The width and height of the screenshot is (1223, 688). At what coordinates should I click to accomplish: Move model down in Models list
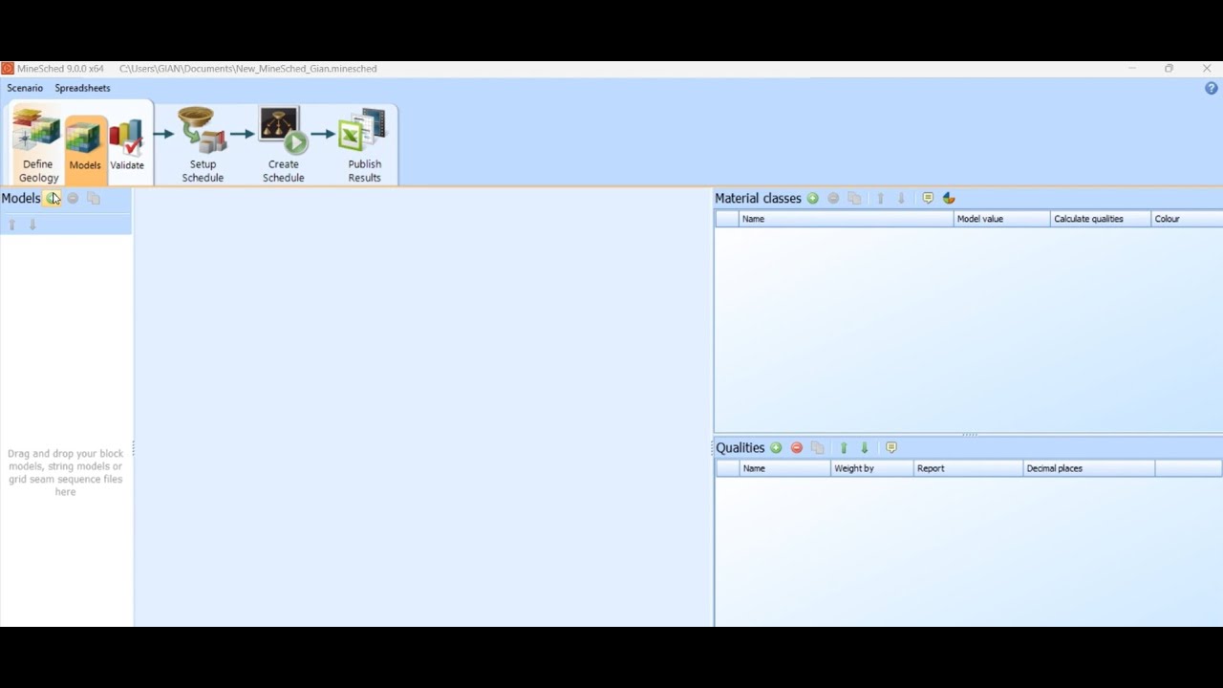[32, 226]
